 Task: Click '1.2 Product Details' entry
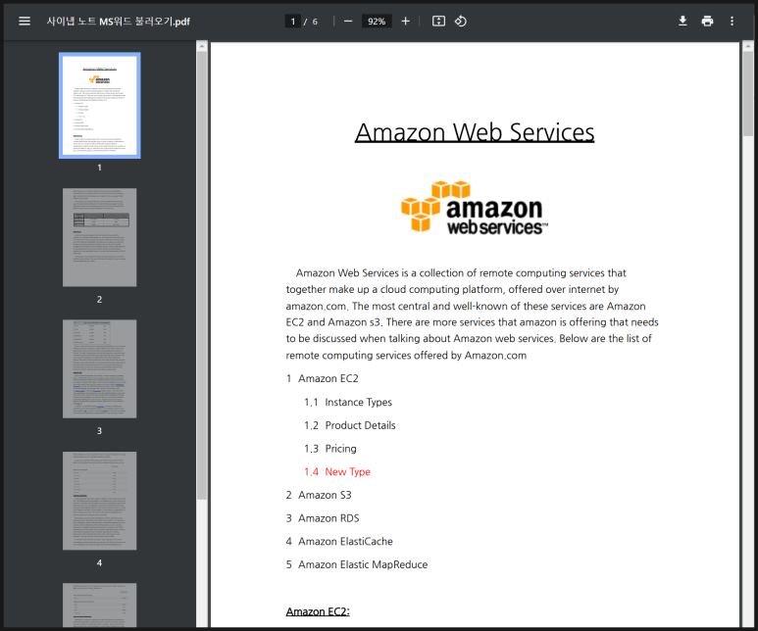349,425
